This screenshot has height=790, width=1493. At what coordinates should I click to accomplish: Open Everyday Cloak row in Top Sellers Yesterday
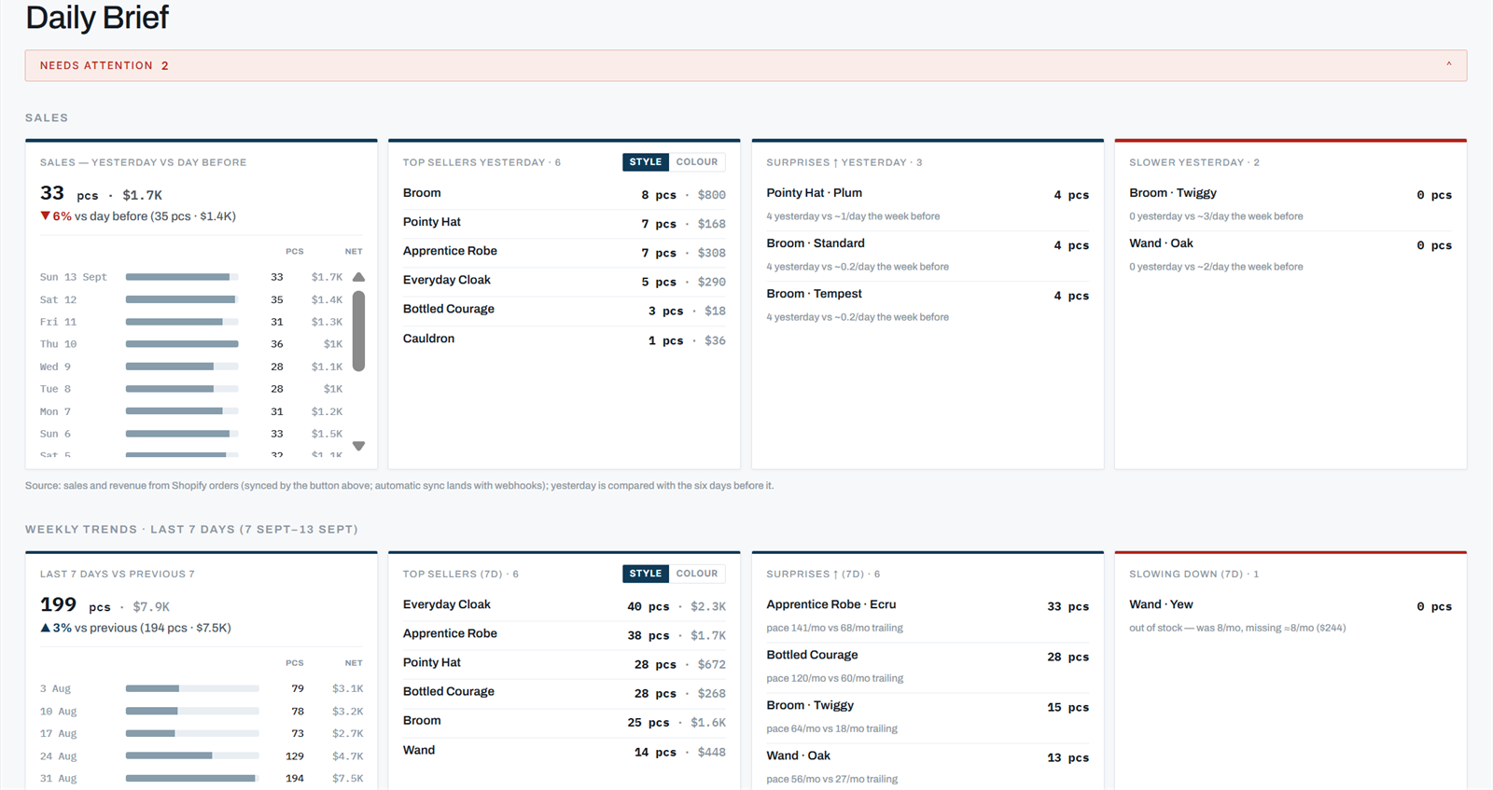(x=564, y=281)
